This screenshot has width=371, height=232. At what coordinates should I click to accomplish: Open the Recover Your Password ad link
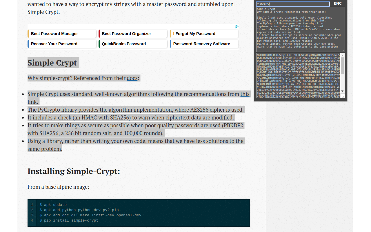point(62,44)
